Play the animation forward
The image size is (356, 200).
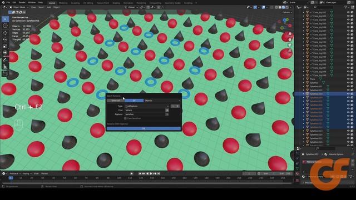click(x=151, y=173)
